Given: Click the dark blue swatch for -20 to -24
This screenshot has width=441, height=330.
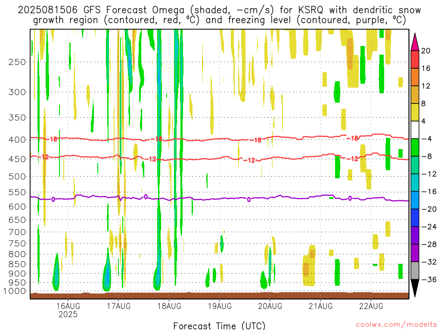Looking at the screenshot, I should [x=415, y=218].
